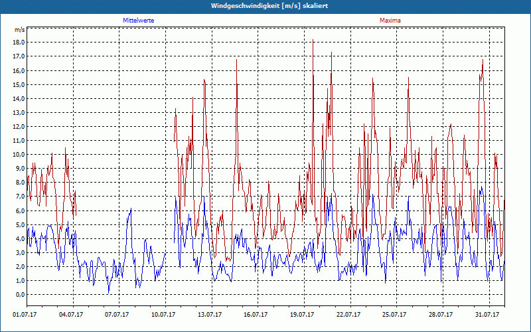This screenshot has width=531, height=332.
Task: Click the 0,0 y-axis value
Action: pyautogui.click(x=20, y=294)
